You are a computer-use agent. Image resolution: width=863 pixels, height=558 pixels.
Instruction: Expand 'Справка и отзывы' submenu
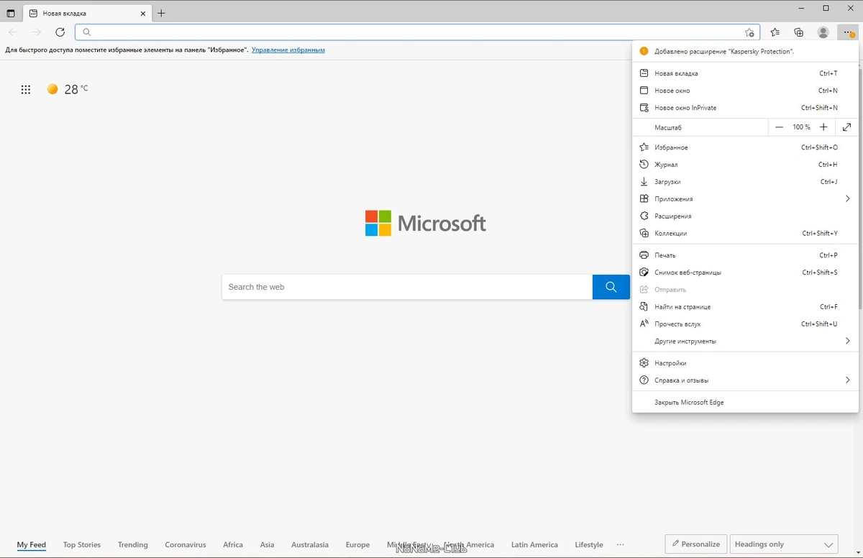[745, 380]
